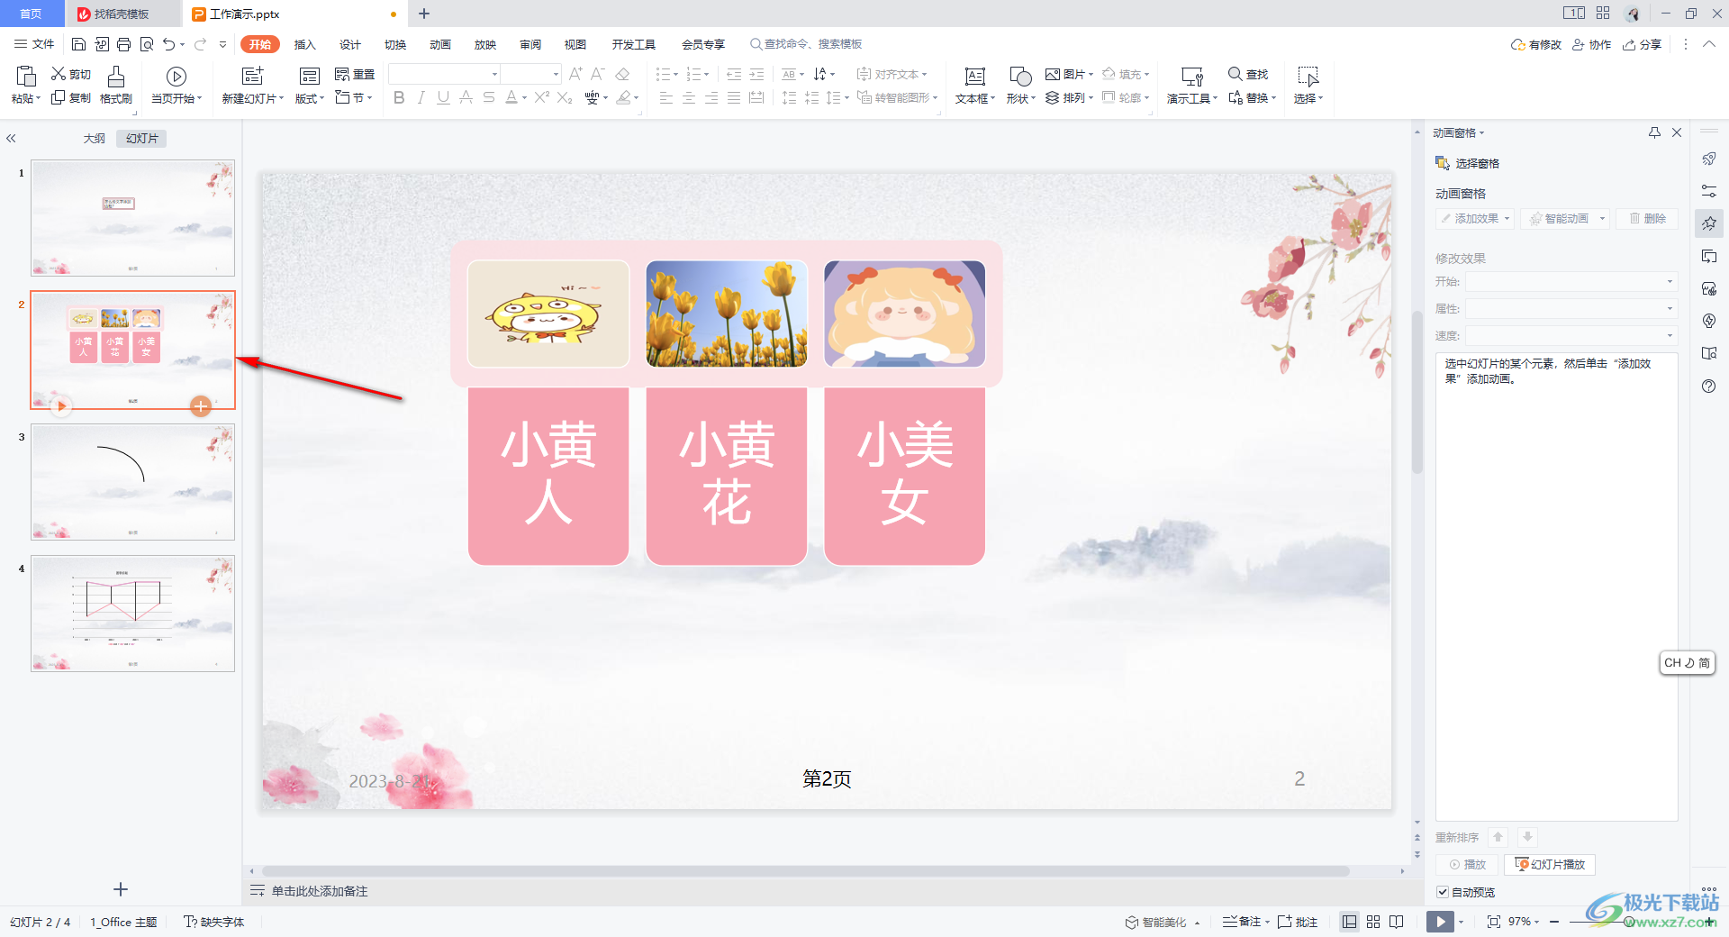The height and width of the screenshot is (937, 1729).
Task: Collapse the slide panel with double chevron
Action: coord(12,139)
